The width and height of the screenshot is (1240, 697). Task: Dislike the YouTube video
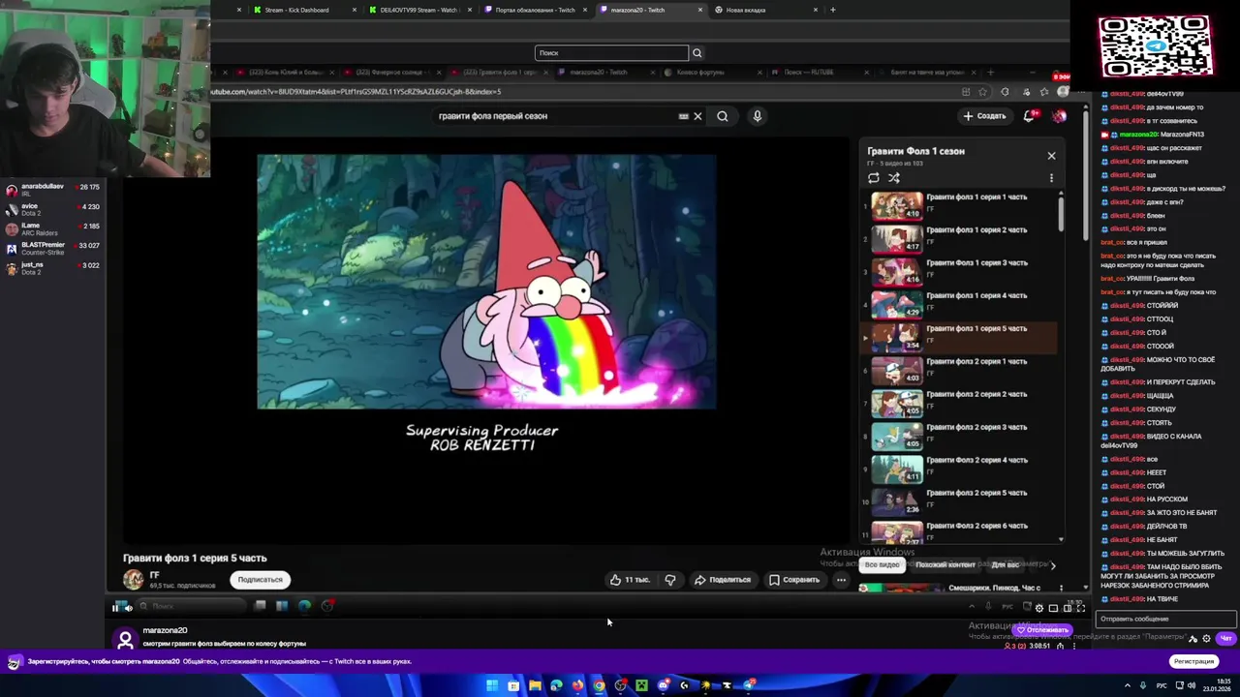tap(670, 580)
